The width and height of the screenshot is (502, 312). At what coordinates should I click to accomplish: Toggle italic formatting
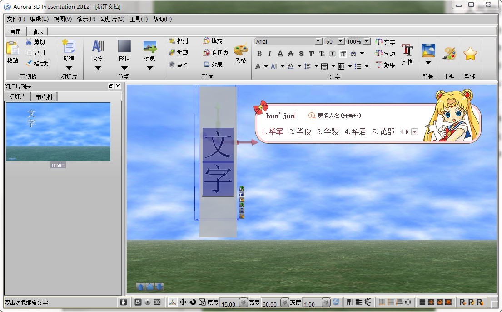pos(269,54)
